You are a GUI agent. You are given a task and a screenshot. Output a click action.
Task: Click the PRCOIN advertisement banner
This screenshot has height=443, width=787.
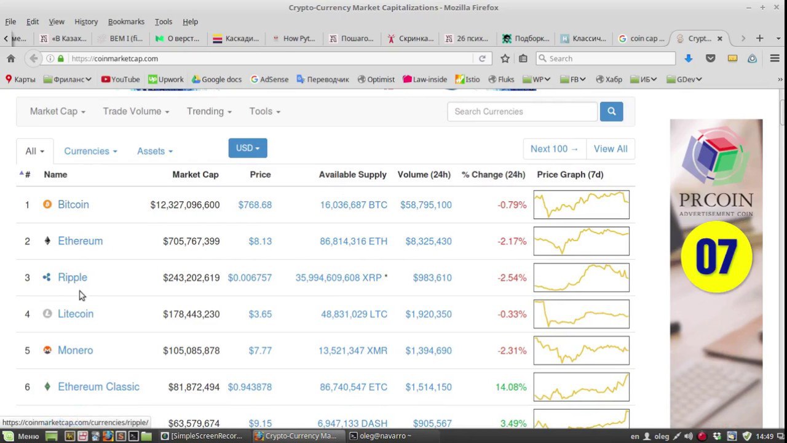point(716,273)
